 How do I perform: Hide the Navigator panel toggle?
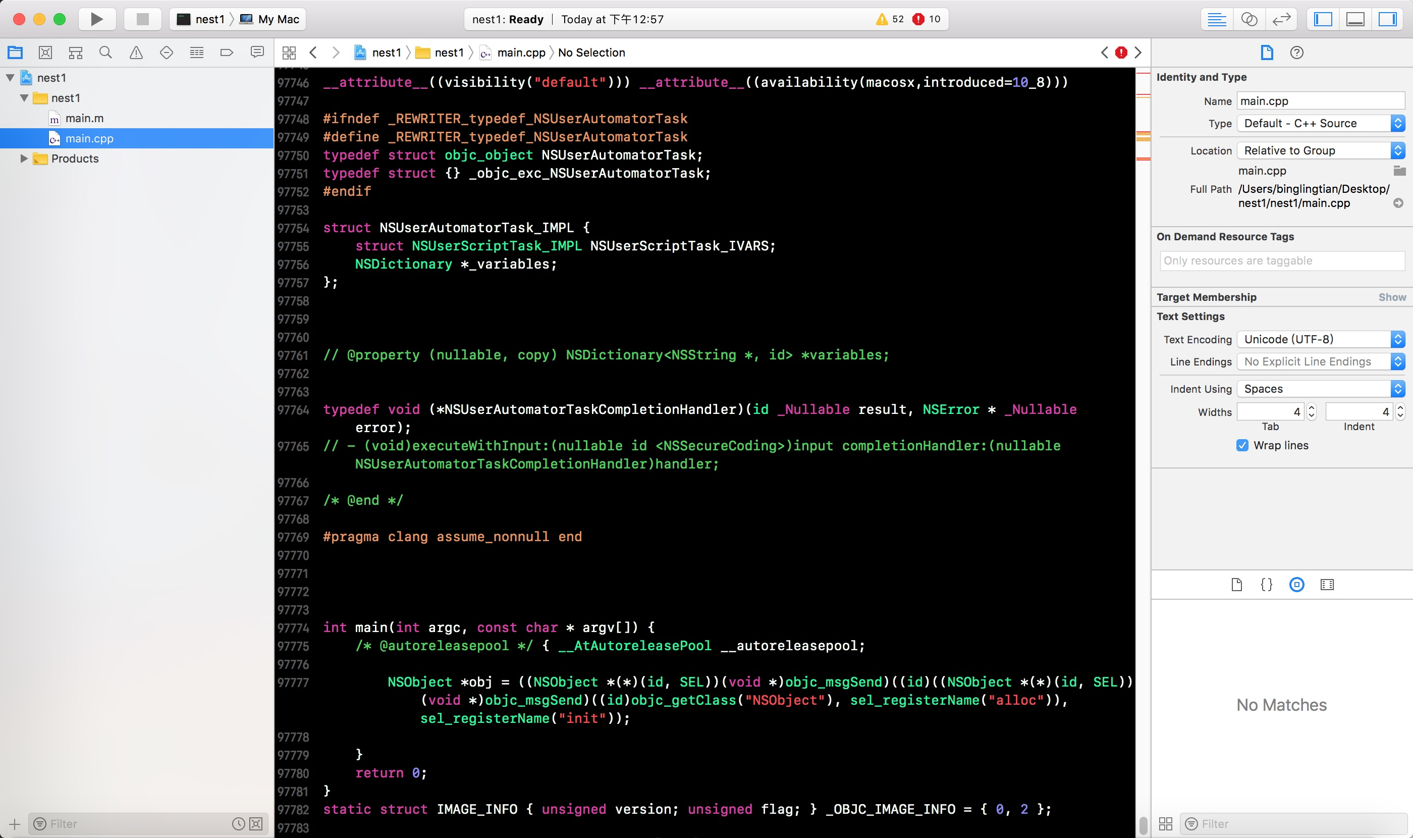[1323, 19]
